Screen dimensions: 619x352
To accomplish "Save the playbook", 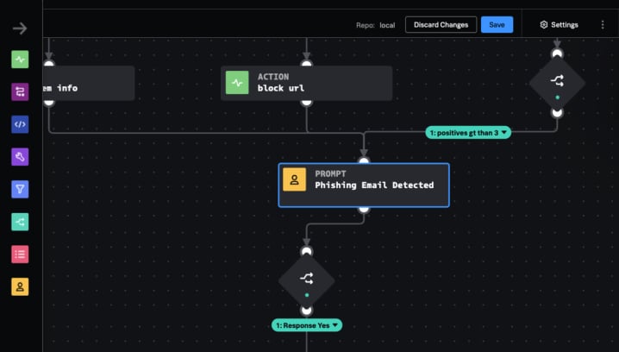I will coord(497,25).
